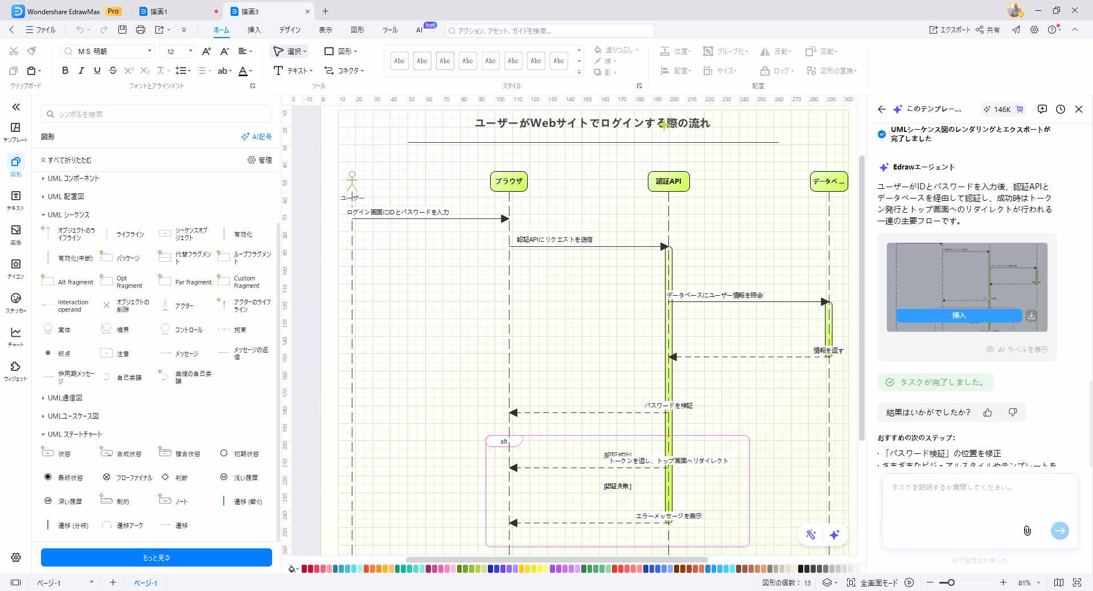Click the blue 挿入 button

pyautogui.click(x=959, y=315)
